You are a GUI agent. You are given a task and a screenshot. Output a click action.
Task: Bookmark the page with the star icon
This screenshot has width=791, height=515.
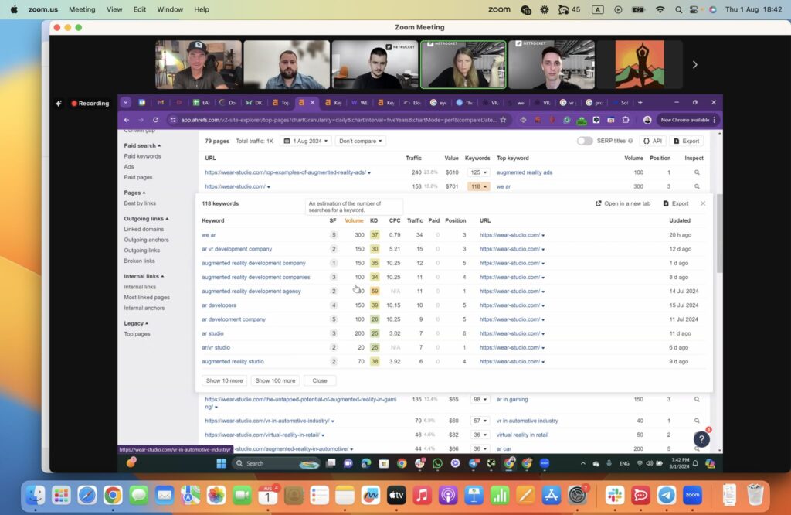click(x=503, y=120)
